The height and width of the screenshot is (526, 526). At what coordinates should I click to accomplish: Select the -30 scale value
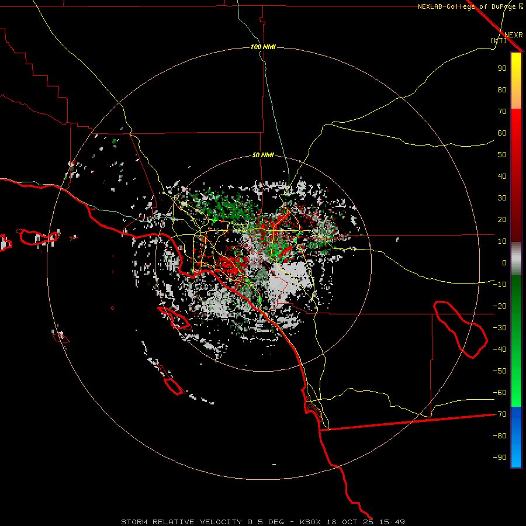pos(500,328)
